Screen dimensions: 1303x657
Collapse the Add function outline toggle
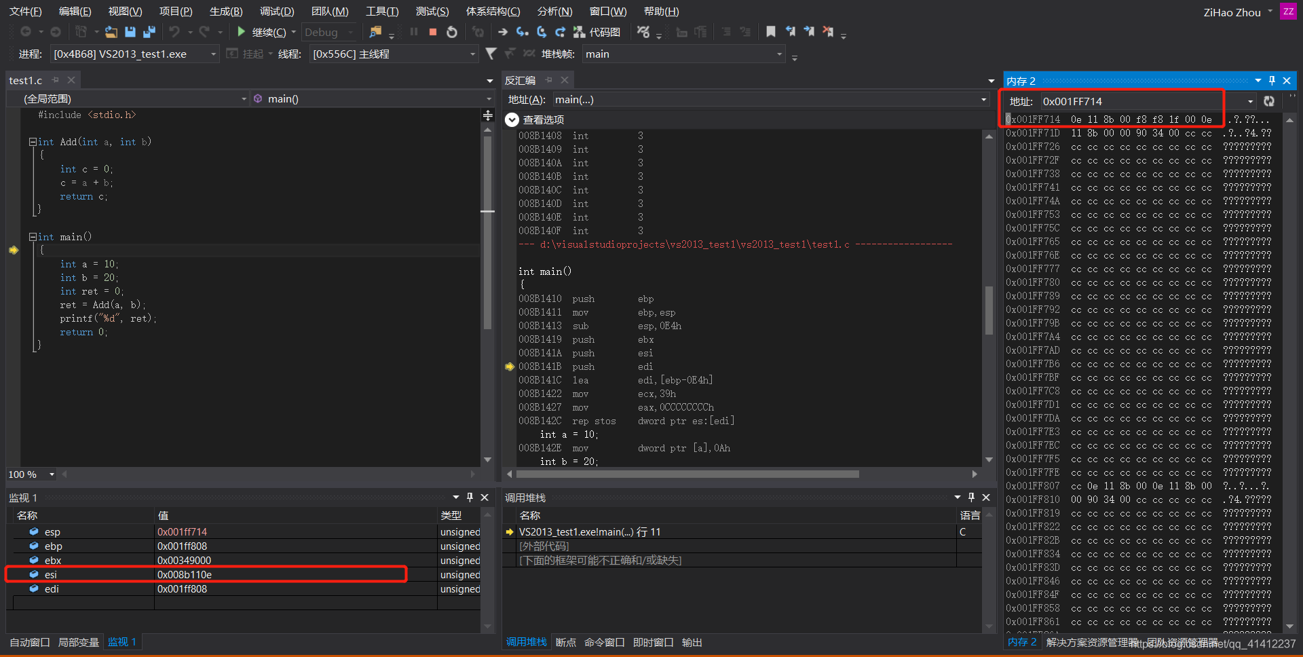tap(32, 142)
